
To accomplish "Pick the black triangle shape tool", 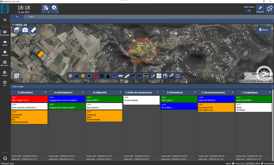I will click(108, 76).
